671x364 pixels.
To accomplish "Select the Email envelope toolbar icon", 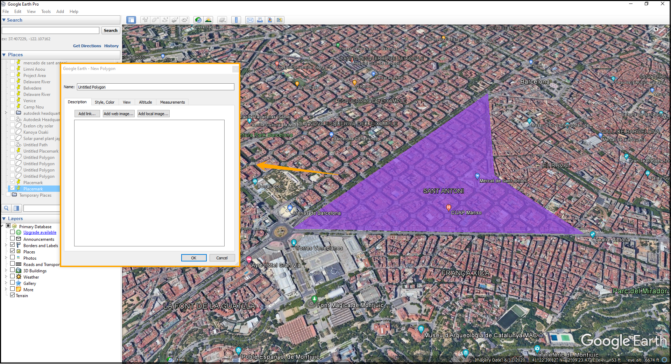I will tap(250, 20).
